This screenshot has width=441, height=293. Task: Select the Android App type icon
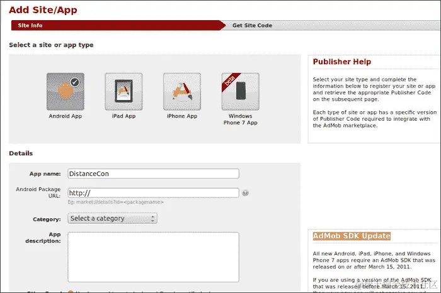(x=66, y=92)
